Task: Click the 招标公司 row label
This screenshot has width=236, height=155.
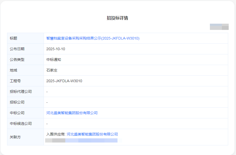Action: click(17, 102)
